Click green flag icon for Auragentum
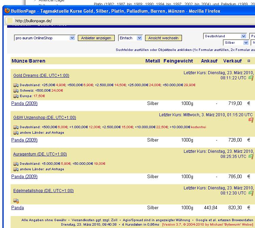255x228 pixels. click(x=251, y=157)
